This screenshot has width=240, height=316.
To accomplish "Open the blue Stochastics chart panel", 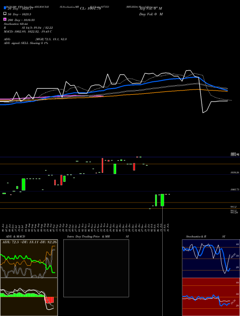I will [211, 259].
